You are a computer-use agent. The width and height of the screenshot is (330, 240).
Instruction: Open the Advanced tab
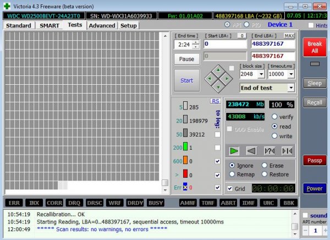102,25
